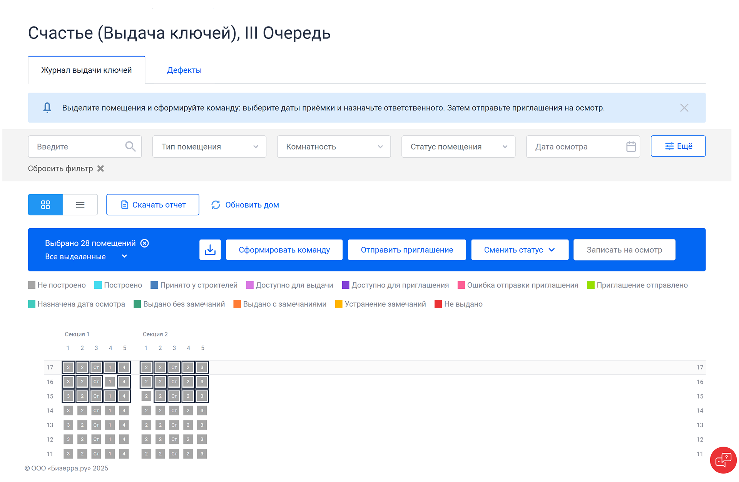739x482 pixels.
Task: Select floor 15 apartment in Секция 2 column 1
Action: tap(146, 396)
